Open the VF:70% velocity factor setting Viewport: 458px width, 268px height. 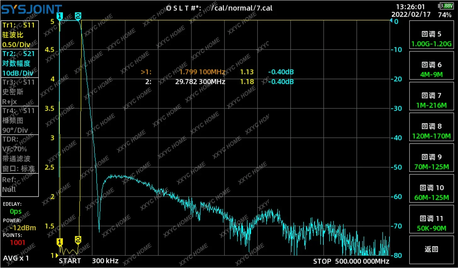(14, 149)
